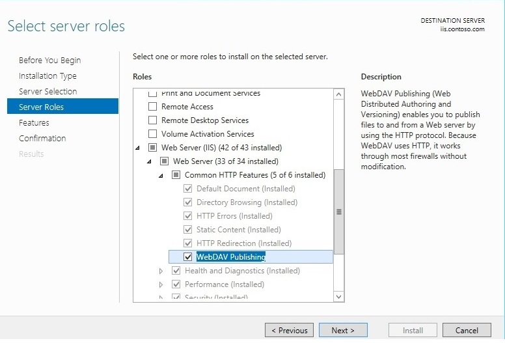The width and height of the screenshot is (505, 343).
Task: Select the Default Document (Installed) label
Action: coord(246,188)
